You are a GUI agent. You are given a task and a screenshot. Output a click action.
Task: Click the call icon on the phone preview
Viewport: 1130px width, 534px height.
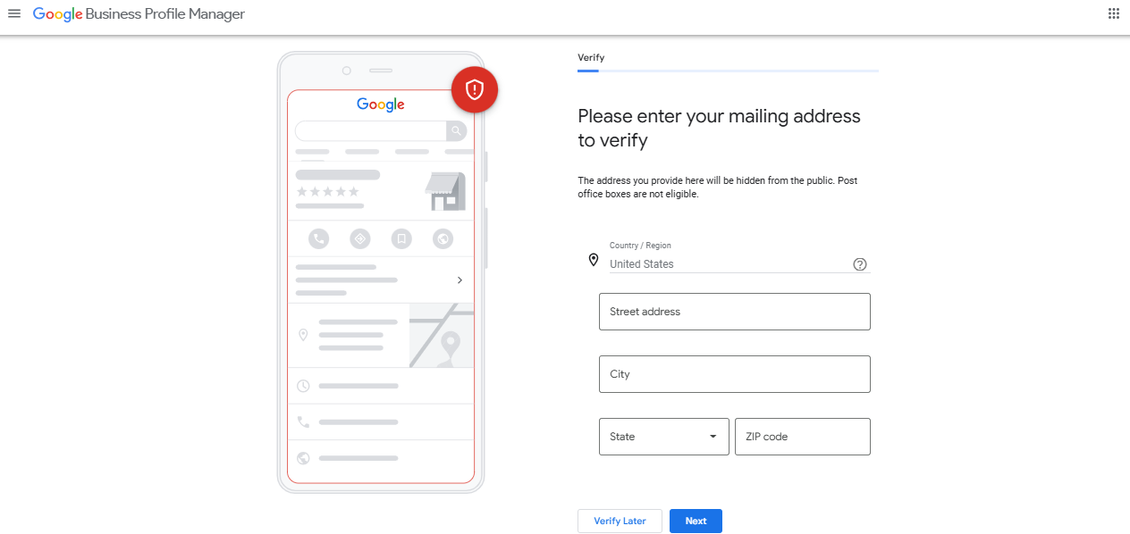tap(318, 238)
